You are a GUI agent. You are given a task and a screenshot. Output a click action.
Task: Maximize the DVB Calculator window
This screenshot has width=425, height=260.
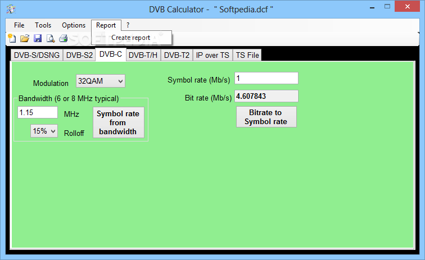click(x=387, y=7)
